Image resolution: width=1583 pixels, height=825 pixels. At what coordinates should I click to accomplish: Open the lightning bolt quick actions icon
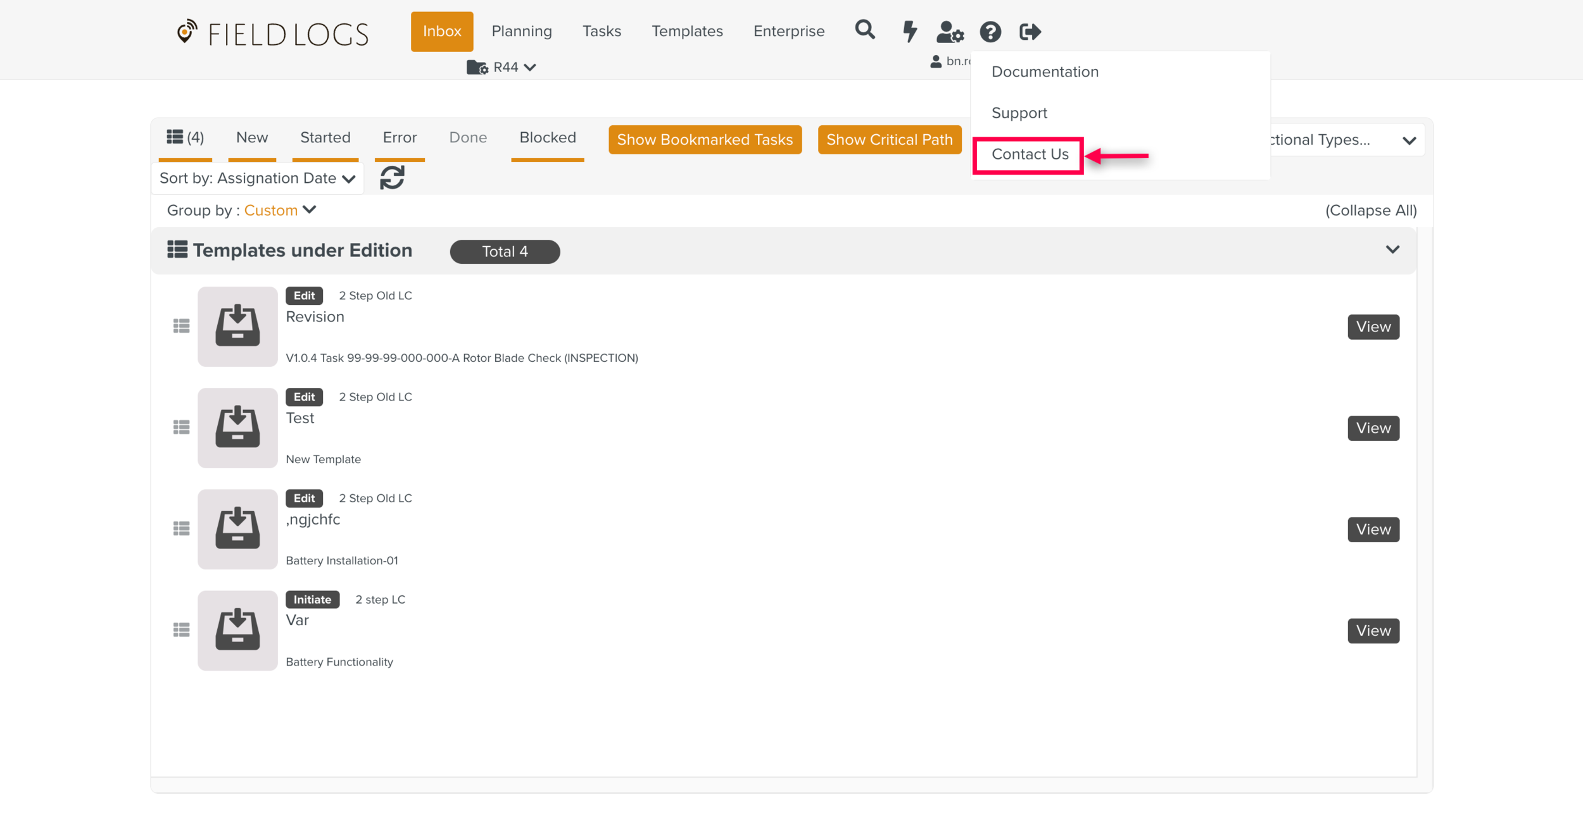(909, 31)
